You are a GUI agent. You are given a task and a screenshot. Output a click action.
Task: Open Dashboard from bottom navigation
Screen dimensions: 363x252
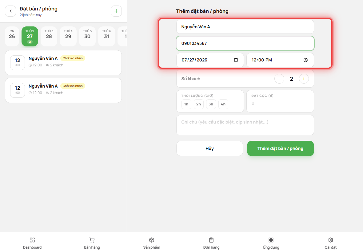click(32, 240)
